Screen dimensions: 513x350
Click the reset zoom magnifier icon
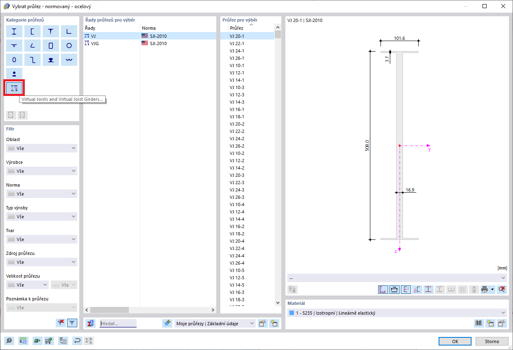pos(502,290)
